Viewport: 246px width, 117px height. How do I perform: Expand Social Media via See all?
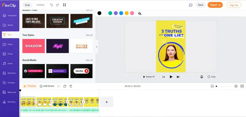point(89,60)
